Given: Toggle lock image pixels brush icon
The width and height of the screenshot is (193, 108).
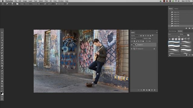Looking at the screenshot, I should click(137, 41).
